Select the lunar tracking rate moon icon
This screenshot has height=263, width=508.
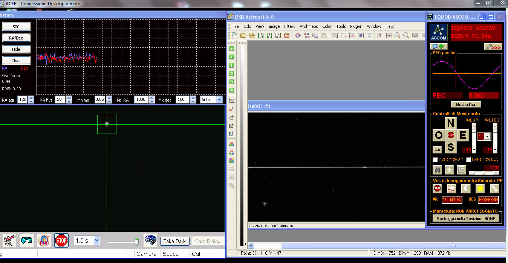pyautogui.click(x=466, y=188)
